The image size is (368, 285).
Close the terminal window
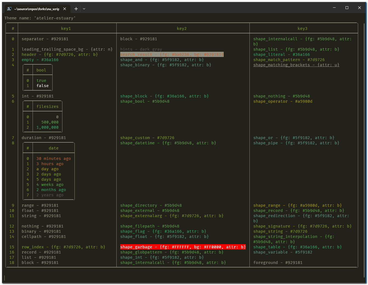pos(360,8)
